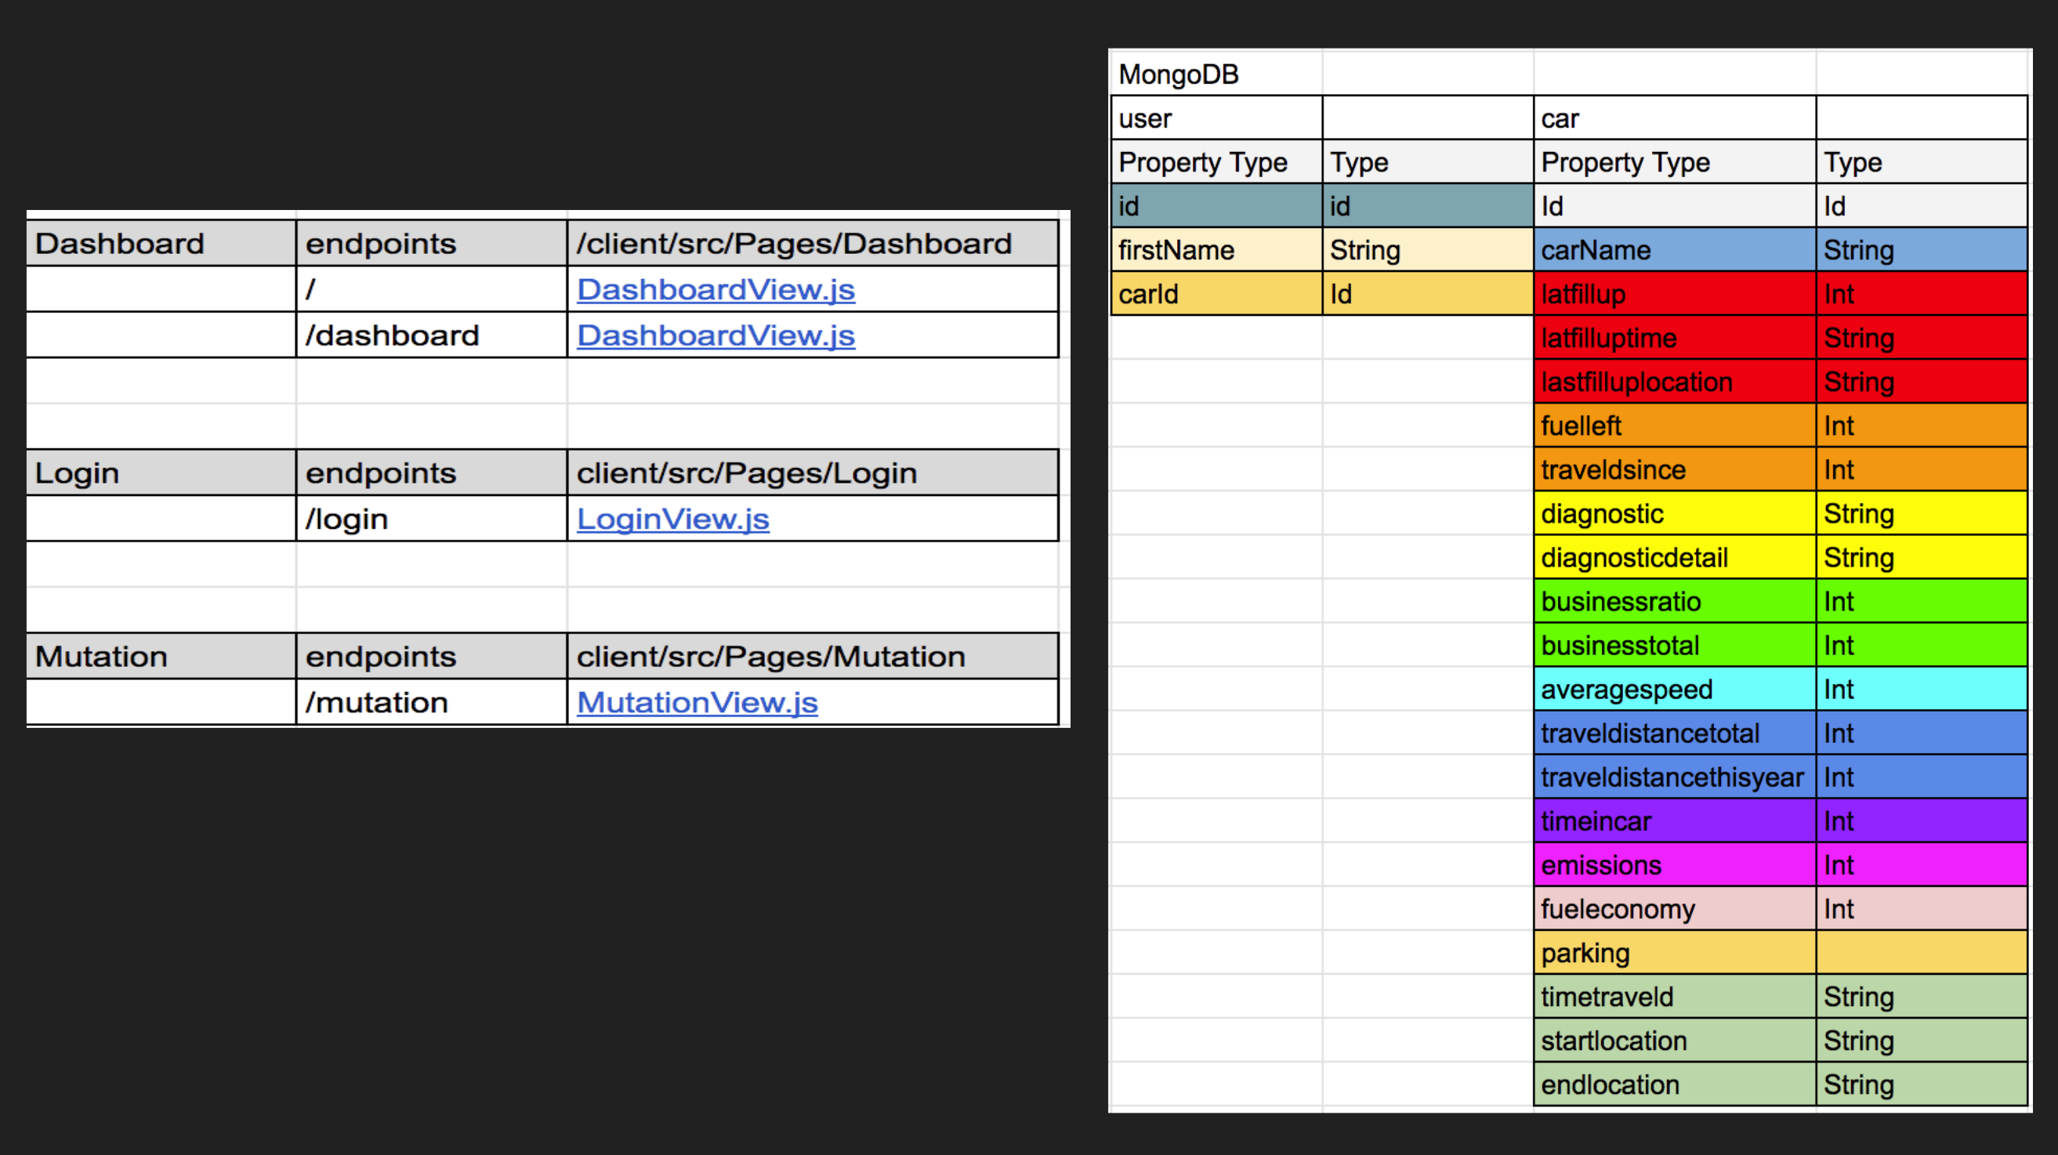
Task: Click the Id type cell next to carId
Action: [x=1428, y=294]
